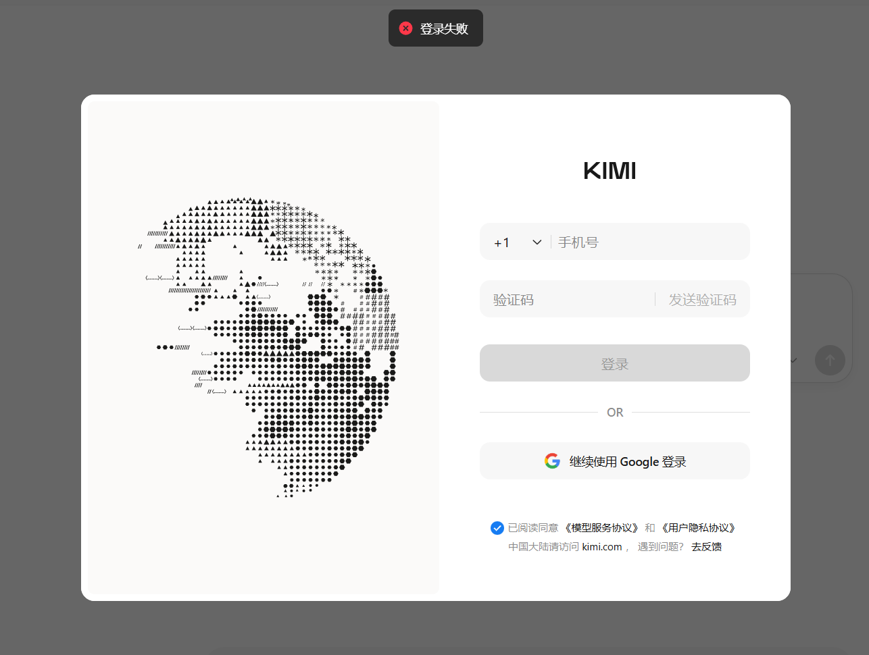Click the red error icon in the 登录失败 toast

click(x=405, y=28)
